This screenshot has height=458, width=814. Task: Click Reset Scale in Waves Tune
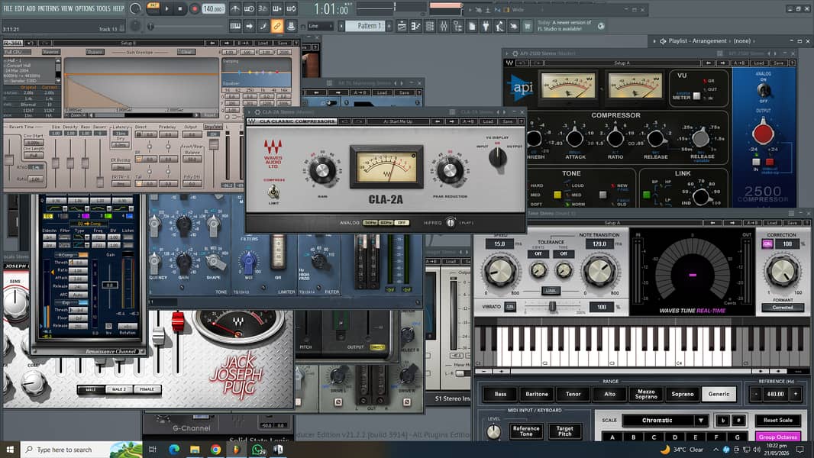[x=777, y=420]
